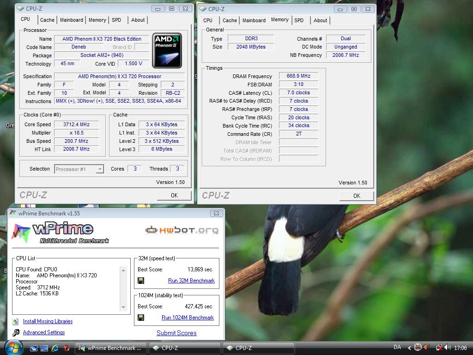Click the Advanced Settings wrench icon
The height and width of the screenshot is (355, 473).
point(16,332)
